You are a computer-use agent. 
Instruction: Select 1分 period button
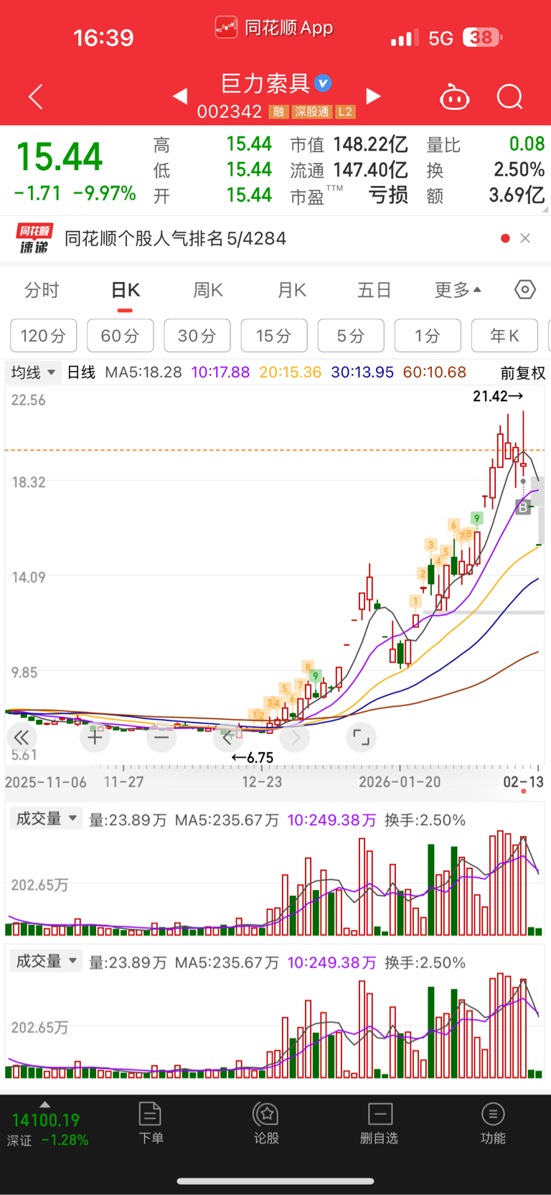click(x=428, y=335)
